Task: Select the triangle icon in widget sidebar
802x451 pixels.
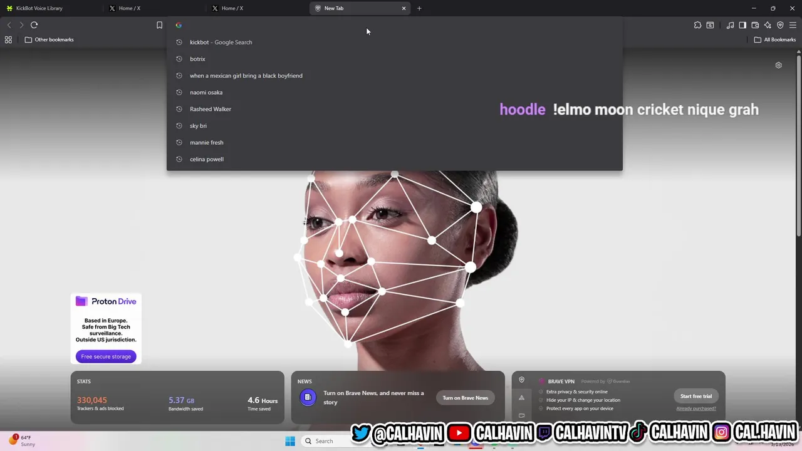Action: click(521, 398)
